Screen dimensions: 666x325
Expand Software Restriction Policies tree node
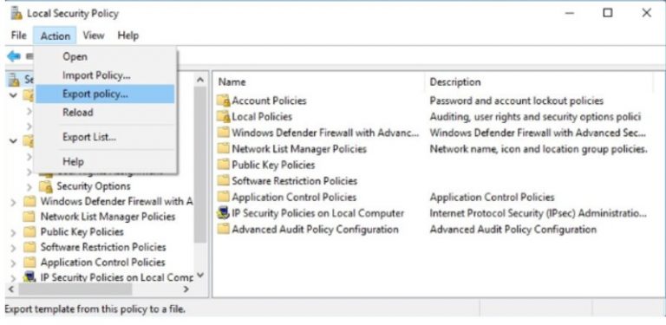[14, 248]
